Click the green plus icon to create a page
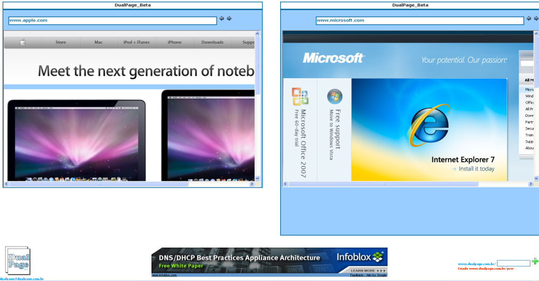This screenshot has height=281, width=539. point(535,262)
